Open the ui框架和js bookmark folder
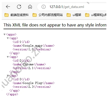108x101 pixels. click(96, 15)
